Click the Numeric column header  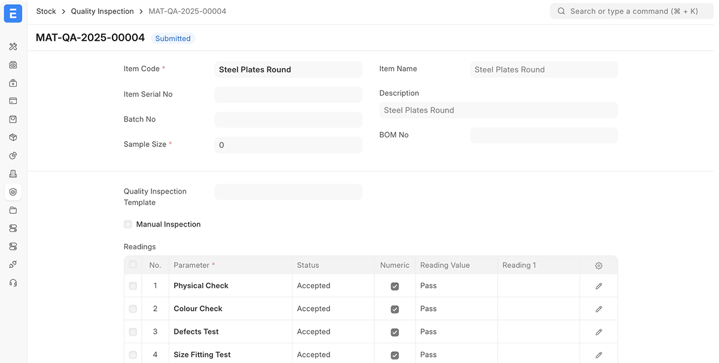tap(395, 265)
